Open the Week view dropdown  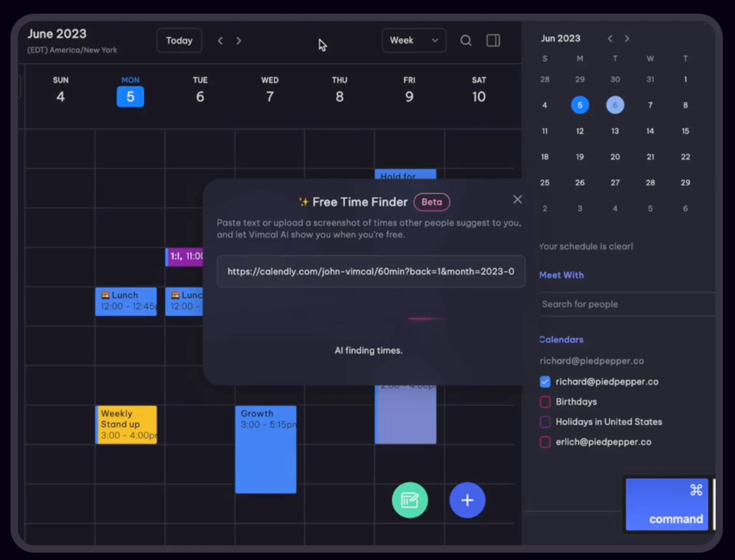414,40
